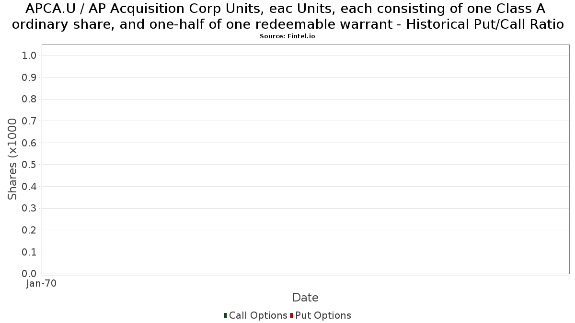Click the Shares (x1000 axis title

(12, 159)
